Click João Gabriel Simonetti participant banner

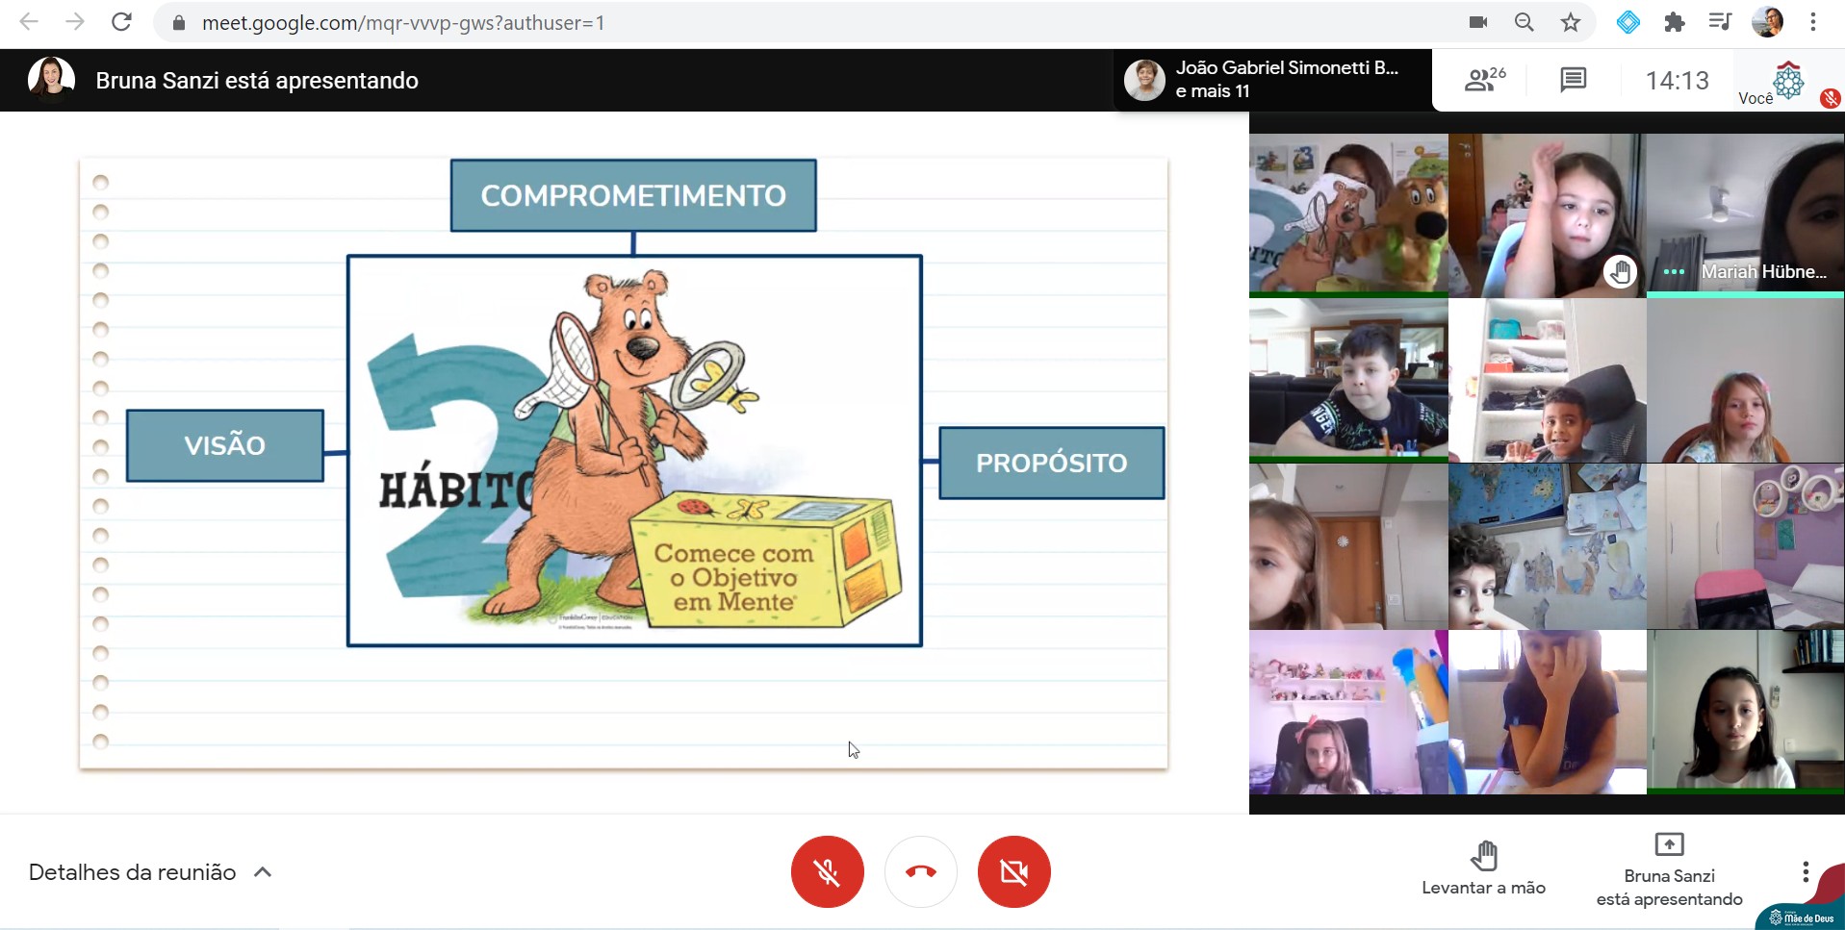click(x=1270, y=80)
